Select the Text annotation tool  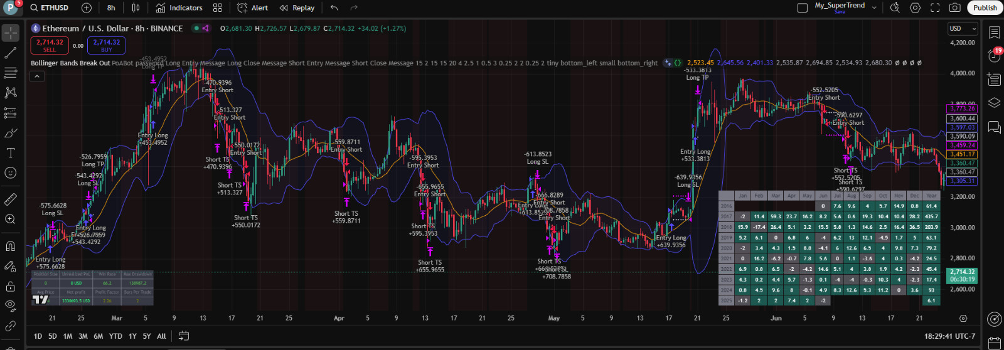coord(11,153)
